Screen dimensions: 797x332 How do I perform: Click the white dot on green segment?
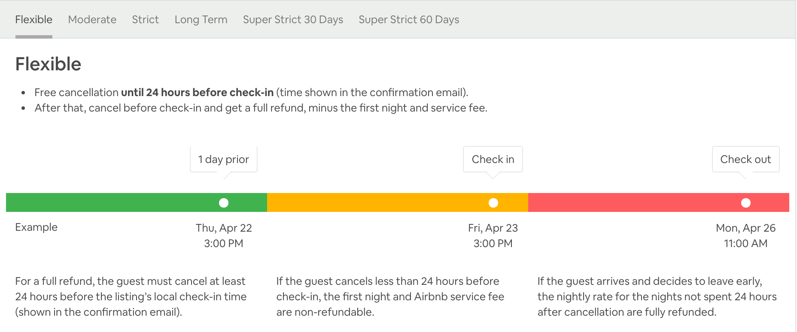224,203
